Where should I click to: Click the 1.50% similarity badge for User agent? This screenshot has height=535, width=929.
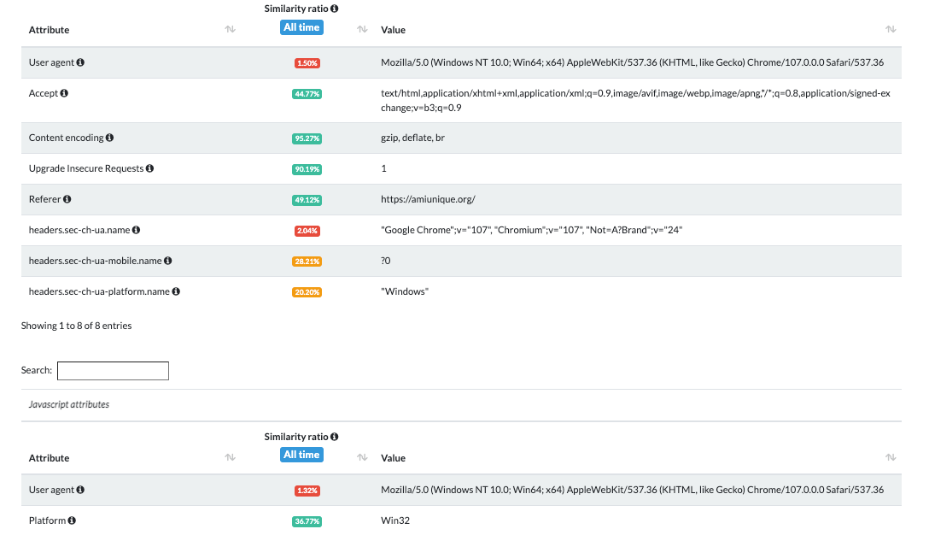coord(307,62)
